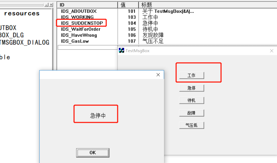Click the 待机 button
277x163 pixels.
[x=191, y=101]
